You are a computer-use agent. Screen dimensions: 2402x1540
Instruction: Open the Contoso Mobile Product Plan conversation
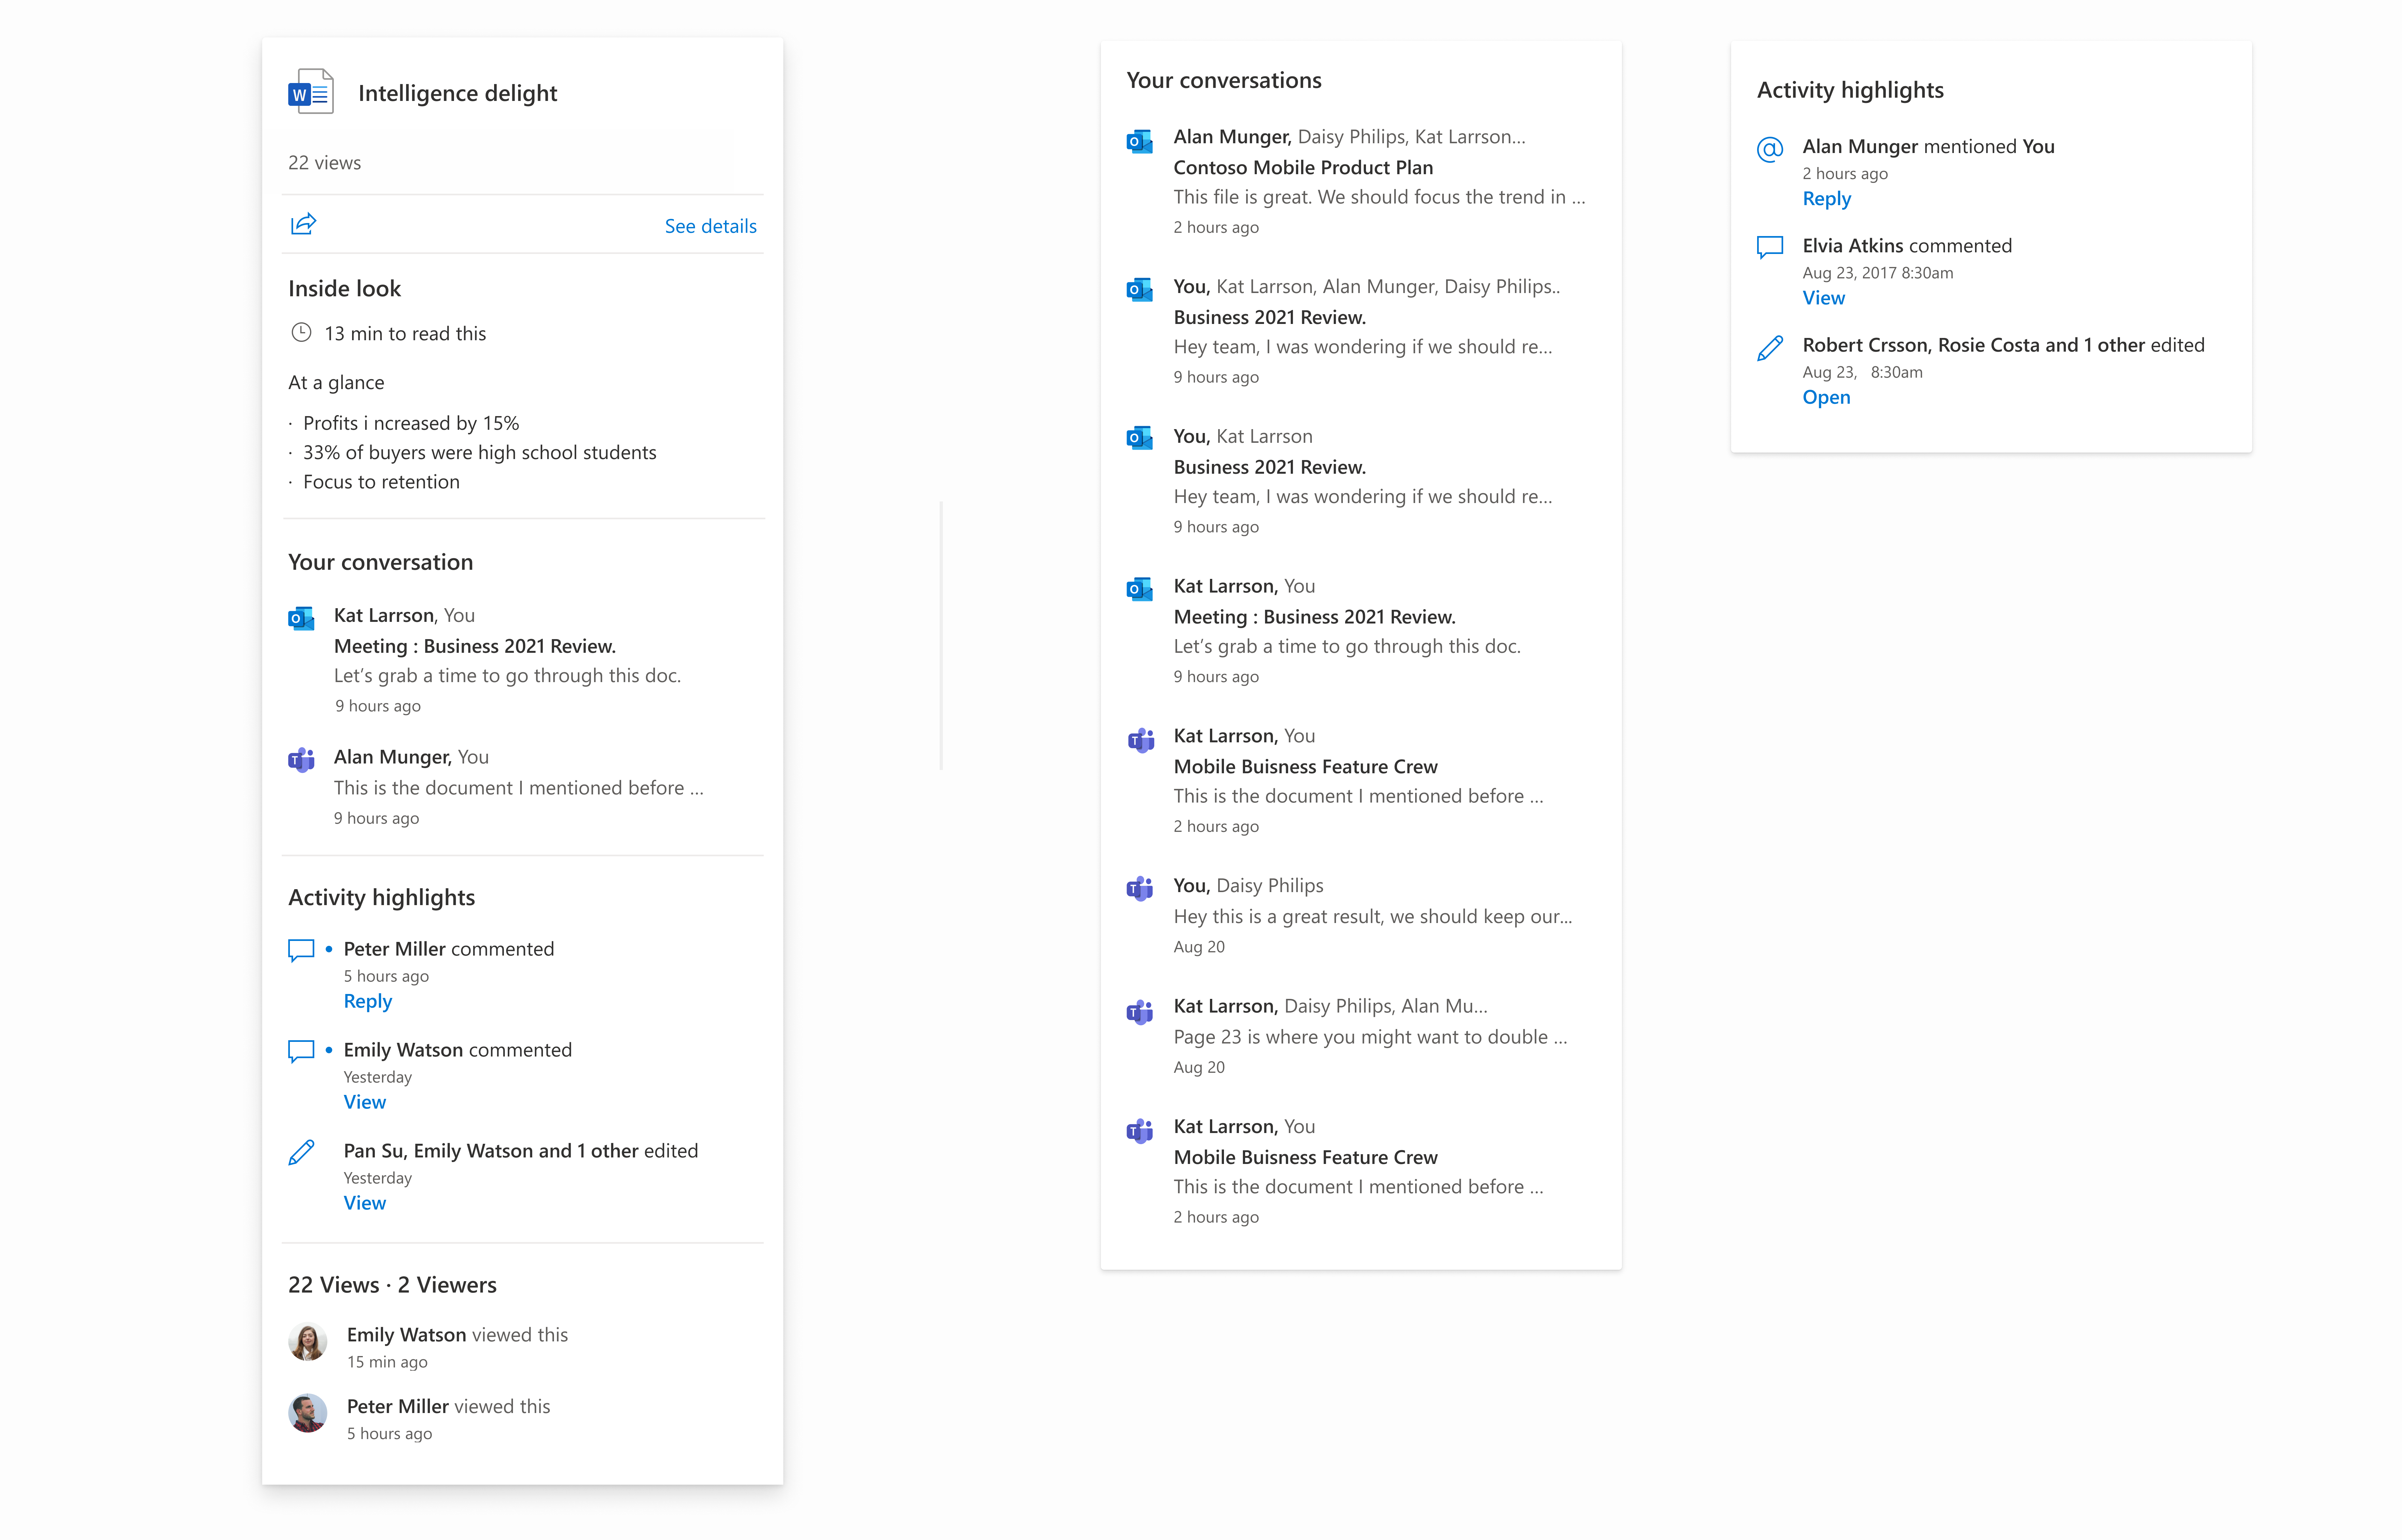pyautogui.click(x=1302, y=167)
